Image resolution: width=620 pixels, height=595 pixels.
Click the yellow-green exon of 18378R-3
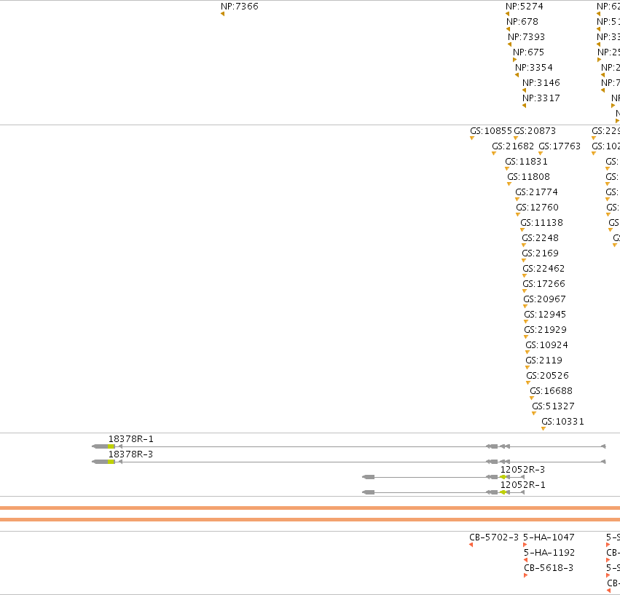click(111, 462)
